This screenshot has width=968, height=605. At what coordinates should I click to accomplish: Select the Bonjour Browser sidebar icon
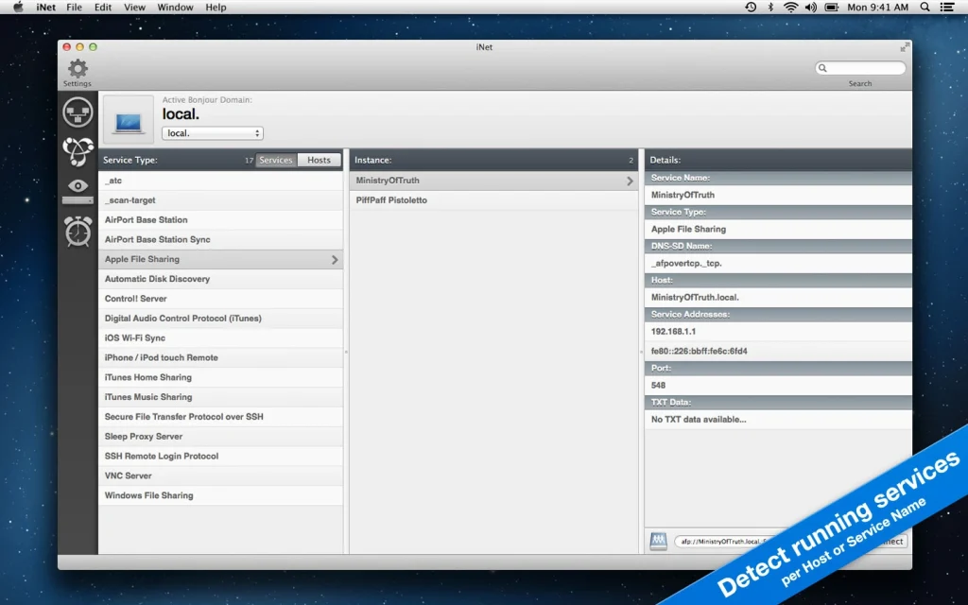click(x=78, y=151)
